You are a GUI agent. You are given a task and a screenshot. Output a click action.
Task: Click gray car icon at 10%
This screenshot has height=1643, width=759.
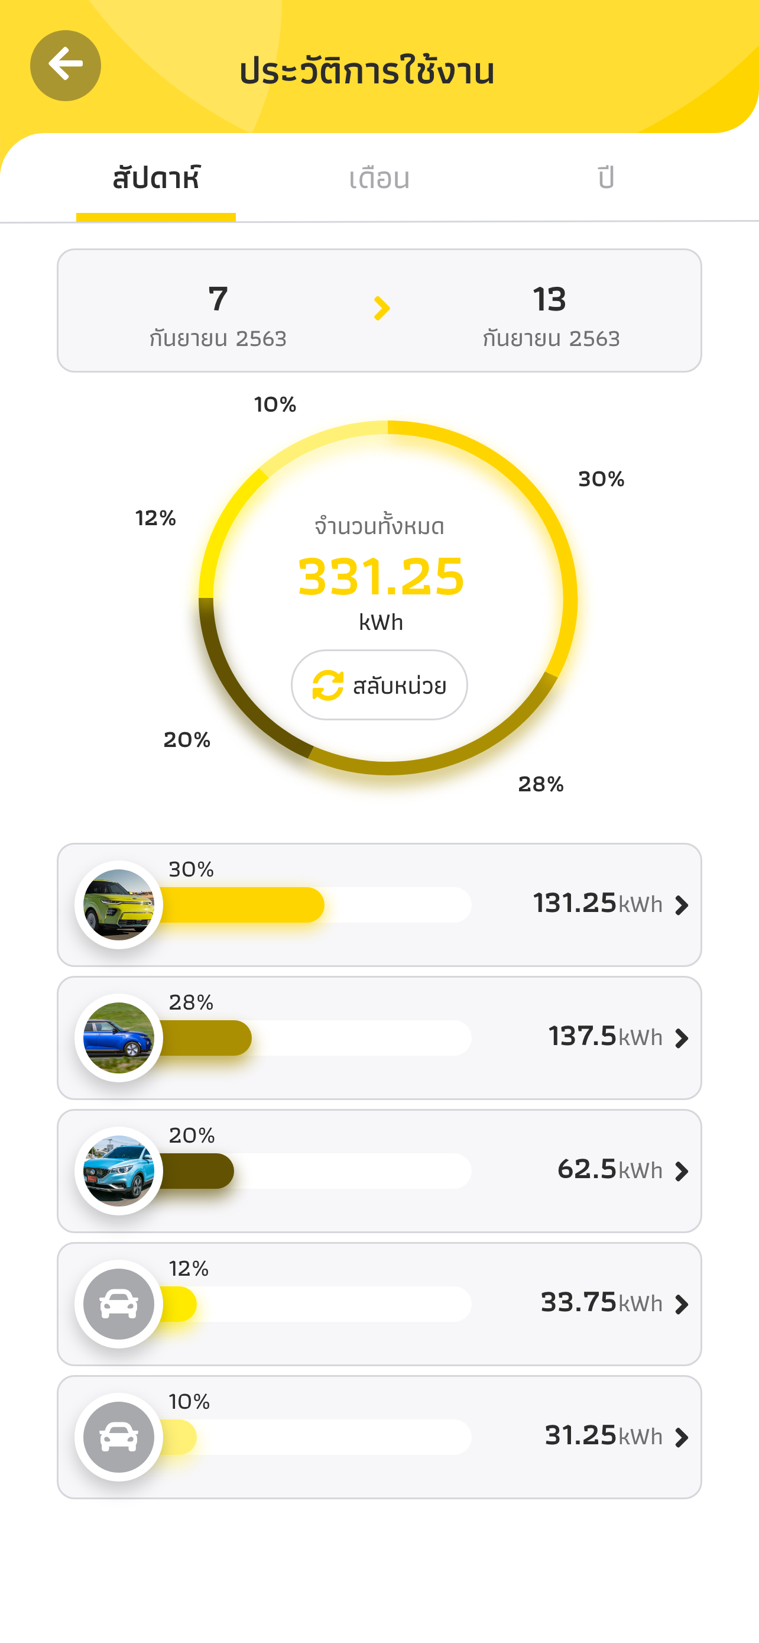[119, 1437]
